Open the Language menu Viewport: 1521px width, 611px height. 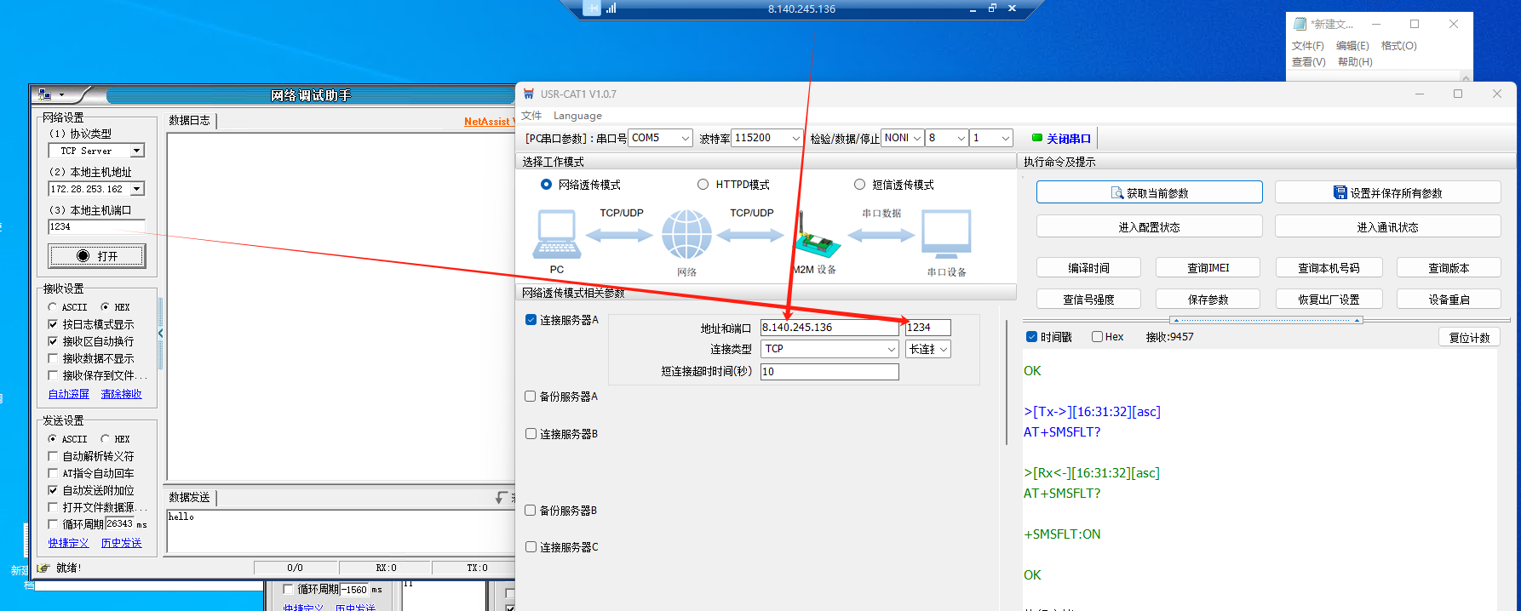point(577,116)
